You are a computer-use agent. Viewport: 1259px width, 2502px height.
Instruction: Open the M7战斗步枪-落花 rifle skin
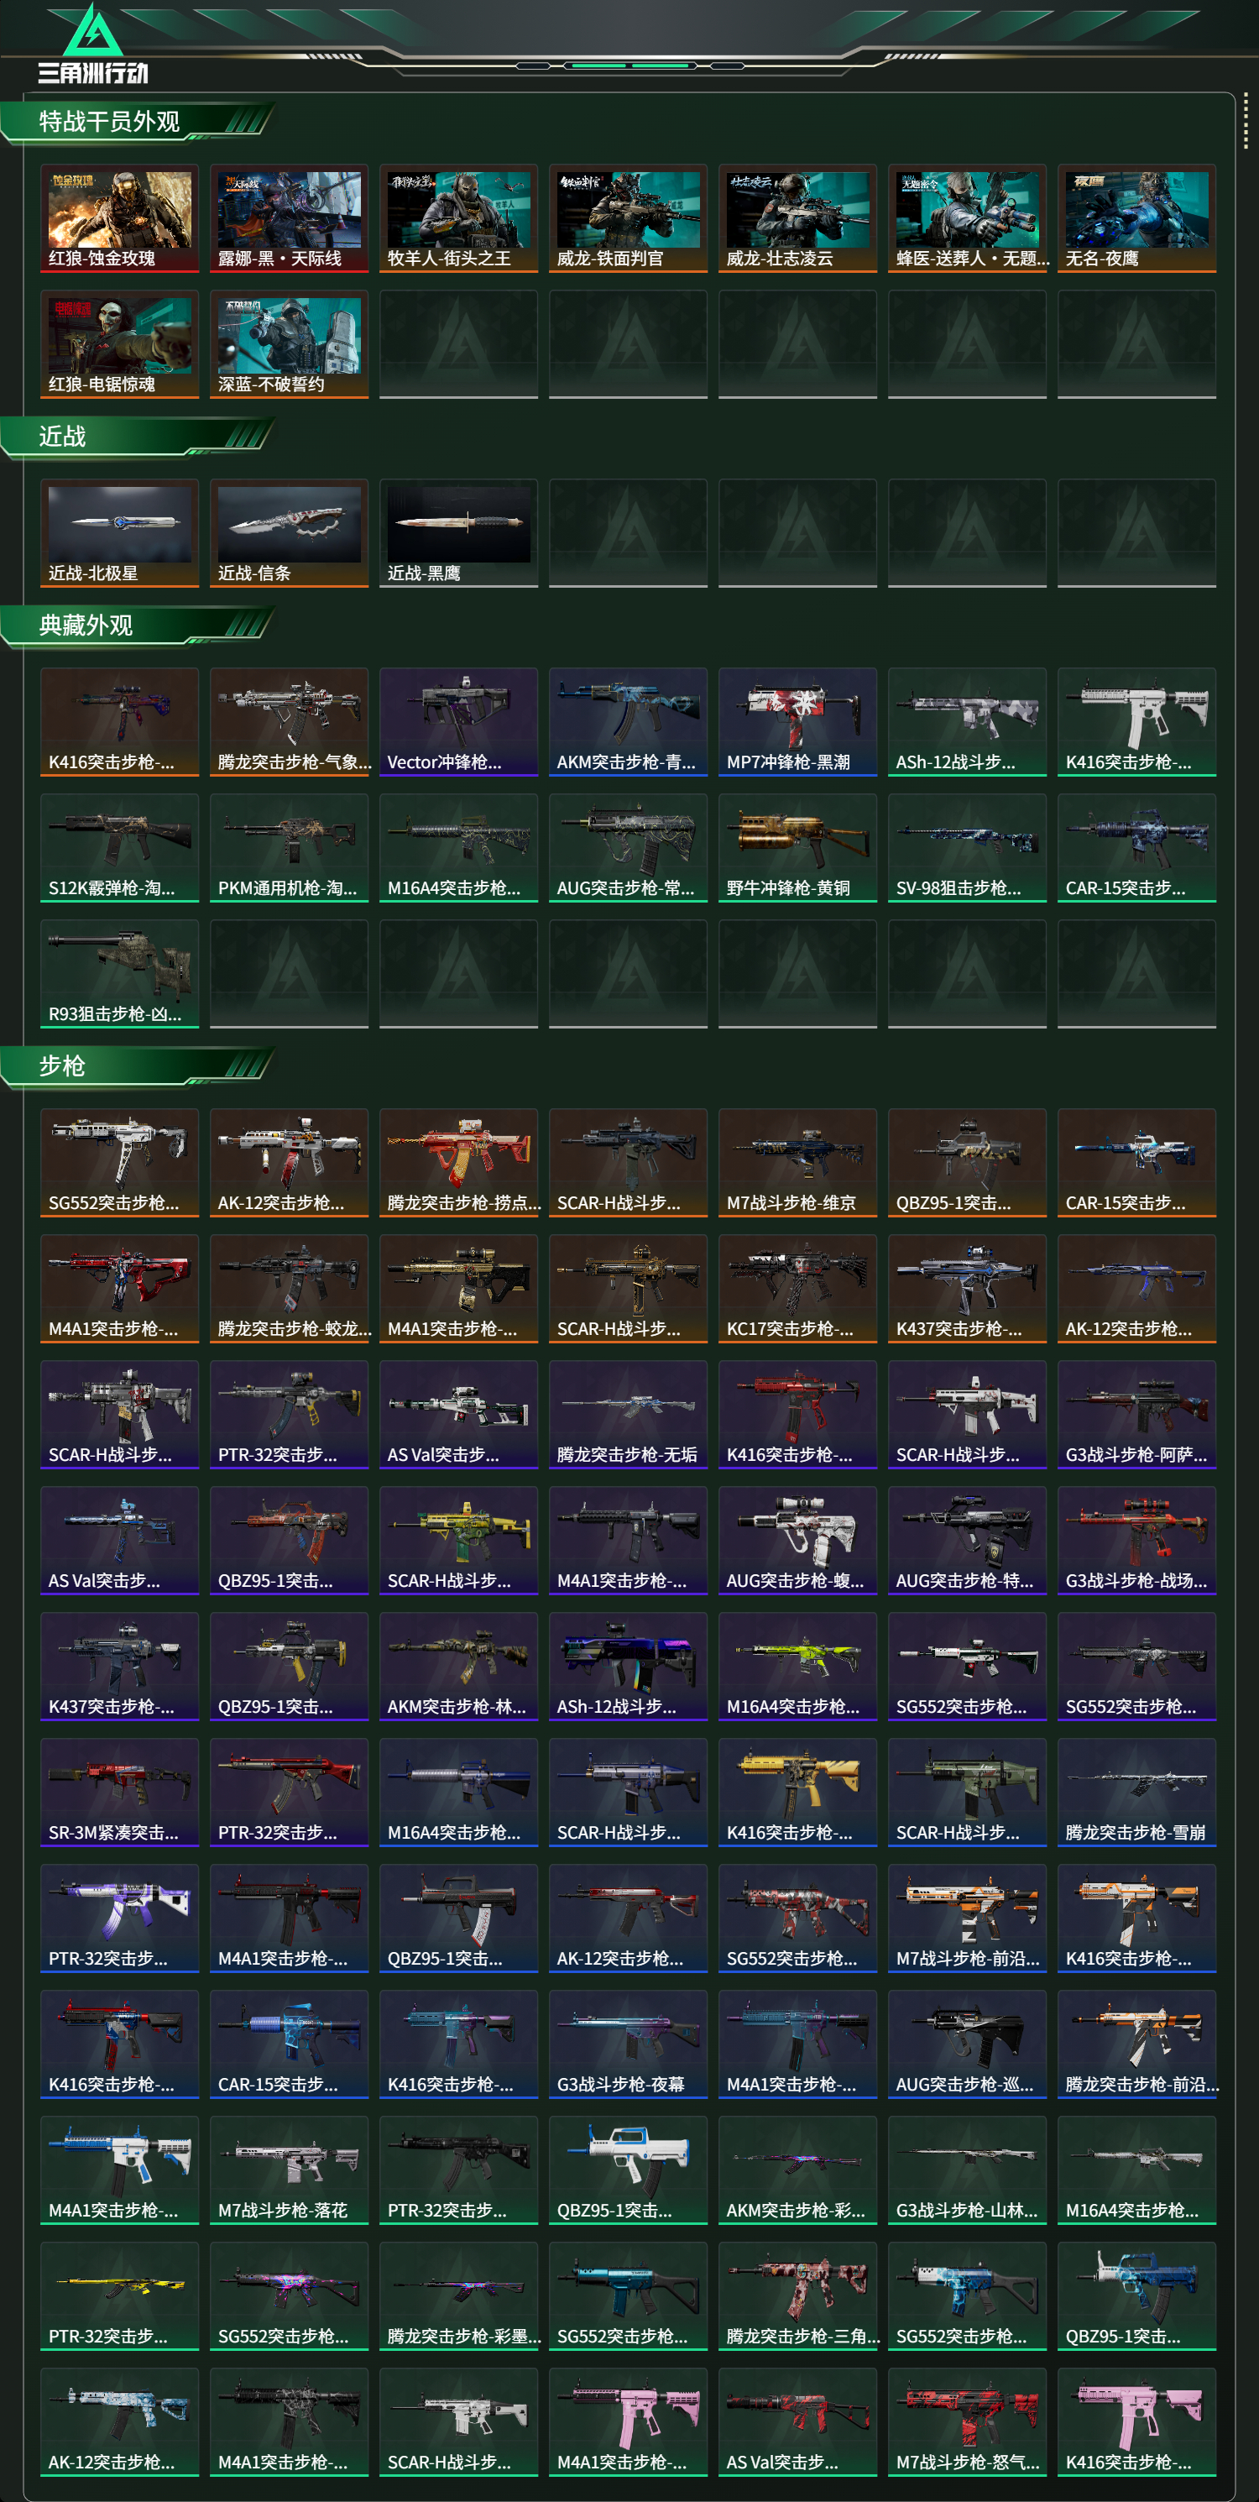pyautogui.click(x=290, y=2170)
